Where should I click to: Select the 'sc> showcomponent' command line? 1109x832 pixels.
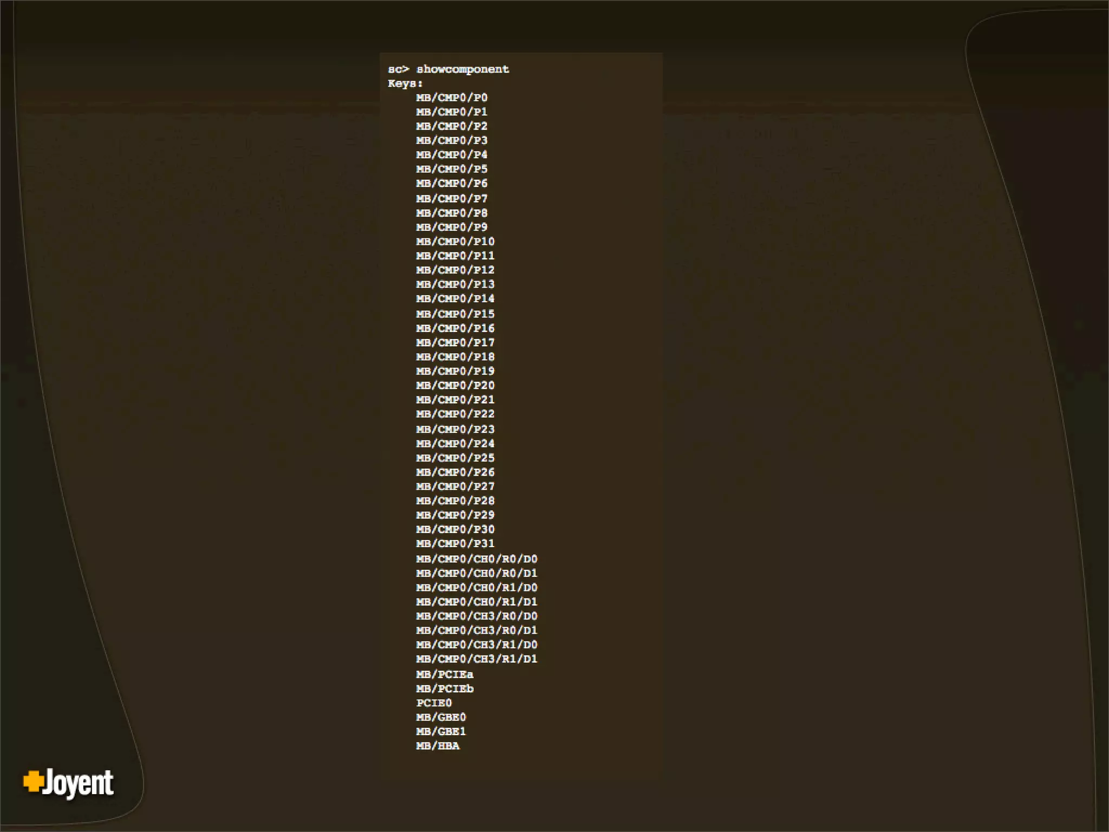pyautogui.click(x=448, y=69)
